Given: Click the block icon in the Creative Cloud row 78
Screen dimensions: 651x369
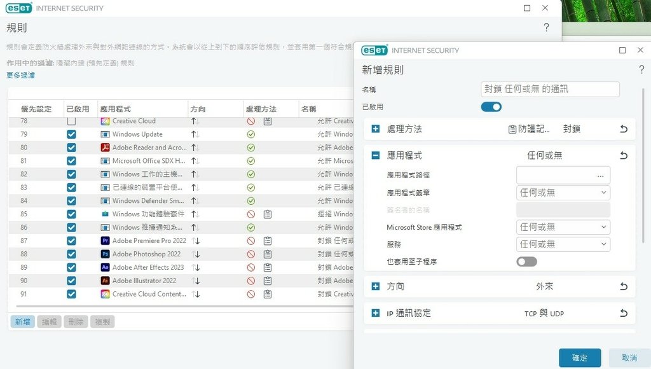Looking at the screenshot, I should click(250, 121).
